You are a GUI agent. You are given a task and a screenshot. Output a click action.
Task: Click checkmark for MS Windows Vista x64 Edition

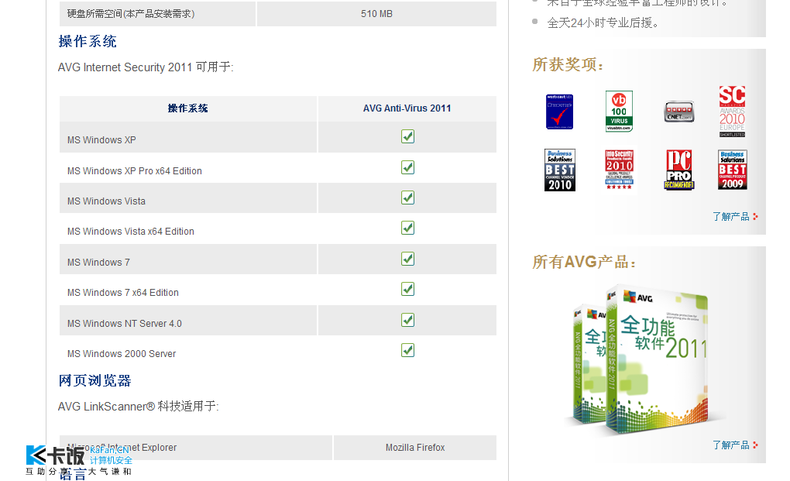tap(407, 228)
